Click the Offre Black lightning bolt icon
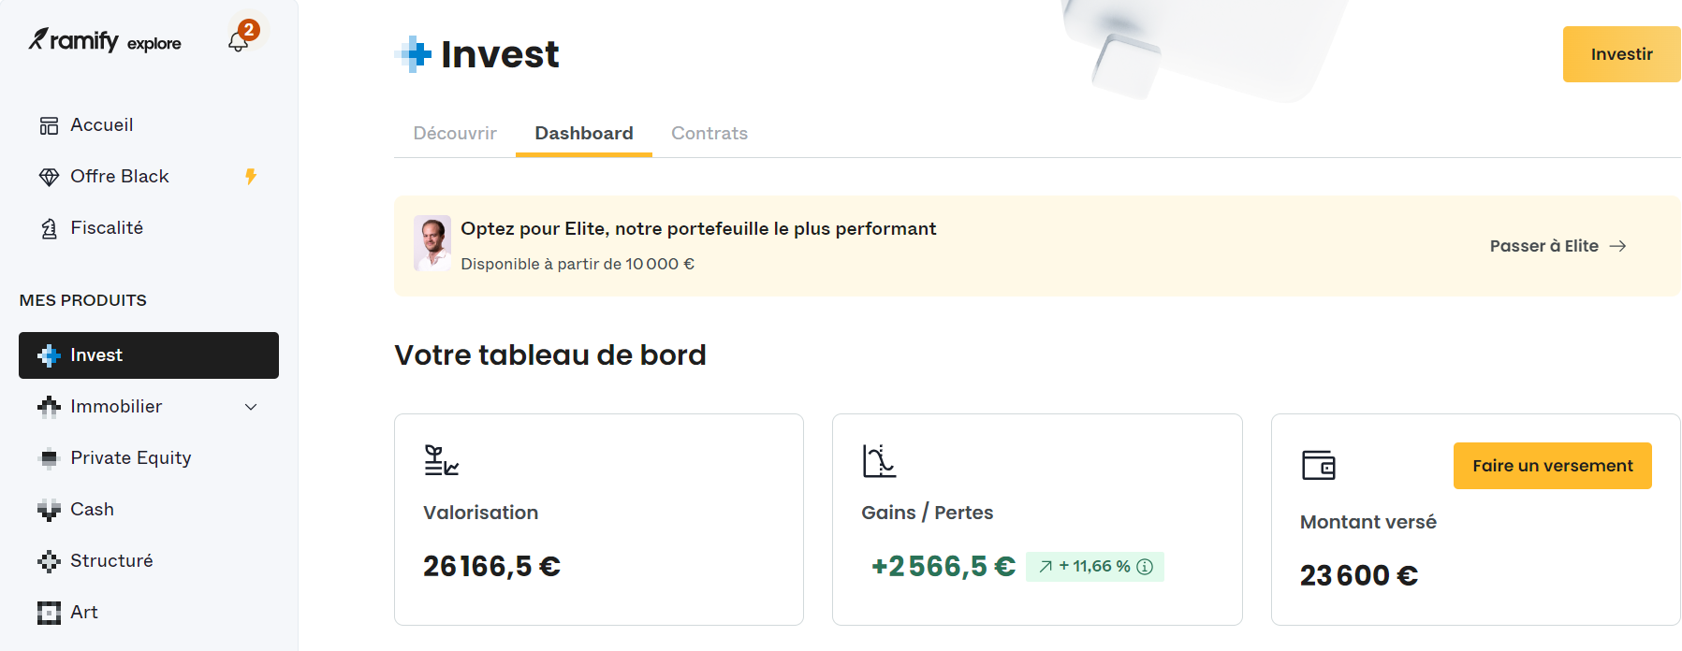The width and height of the screenshot is (1682, 651). click(251, 176)
